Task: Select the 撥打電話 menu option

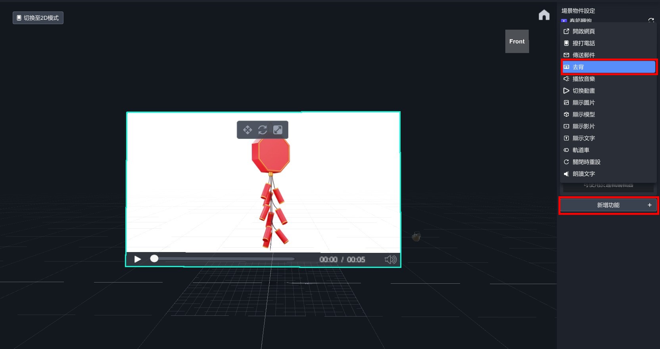Action: [x=583, y=43]
